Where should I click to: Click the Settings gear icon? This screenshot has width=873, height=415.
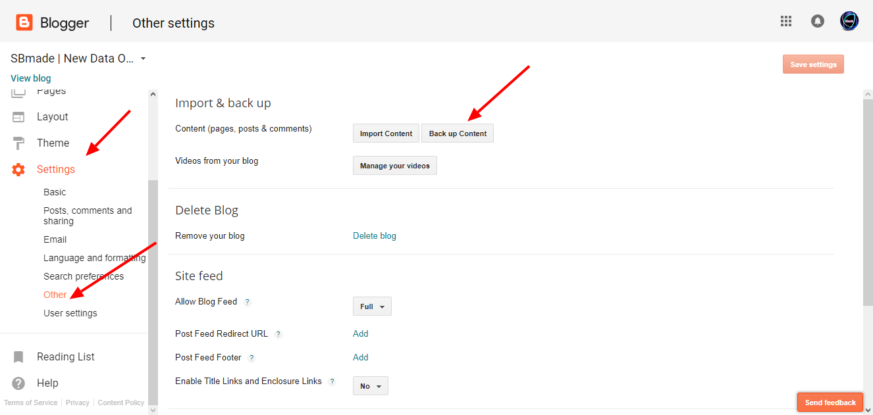point(18,169)
